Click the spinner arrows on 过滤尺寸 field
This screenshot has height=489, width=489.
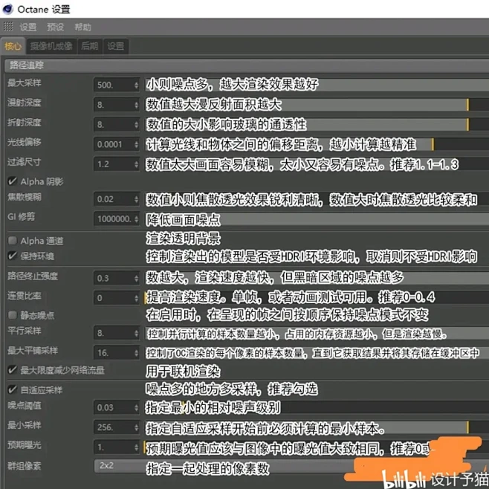(135, 163)
